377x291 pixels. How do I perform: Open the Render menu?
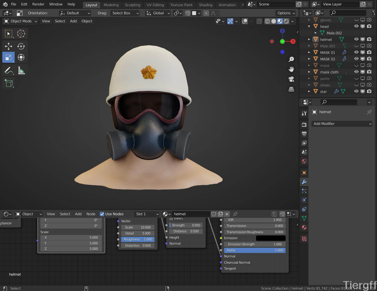38,4
